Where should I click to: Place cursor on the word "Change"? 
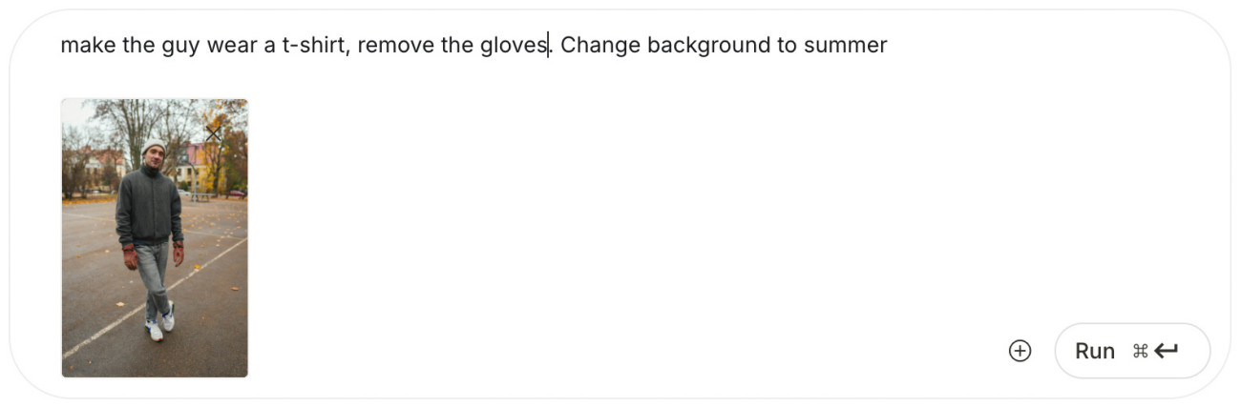tap(600, 45)
